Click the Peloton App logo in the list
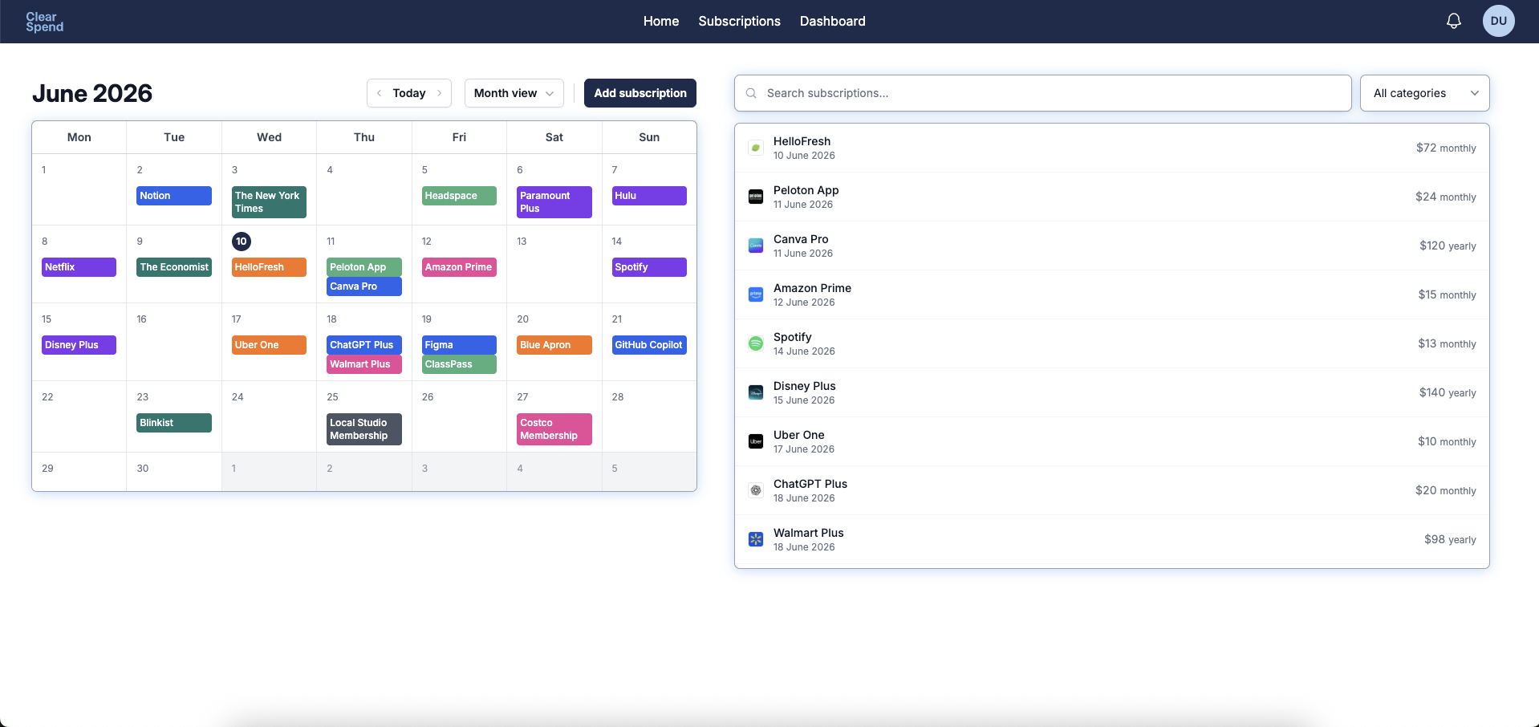1539x727 pixels. point(755,197)
